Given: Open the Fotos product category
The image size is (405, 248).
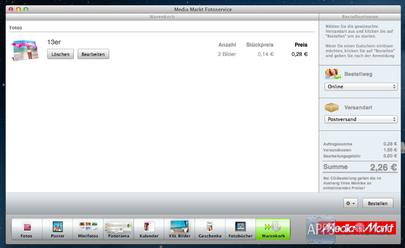Looking at the screenshot, I should pos(27,229).
